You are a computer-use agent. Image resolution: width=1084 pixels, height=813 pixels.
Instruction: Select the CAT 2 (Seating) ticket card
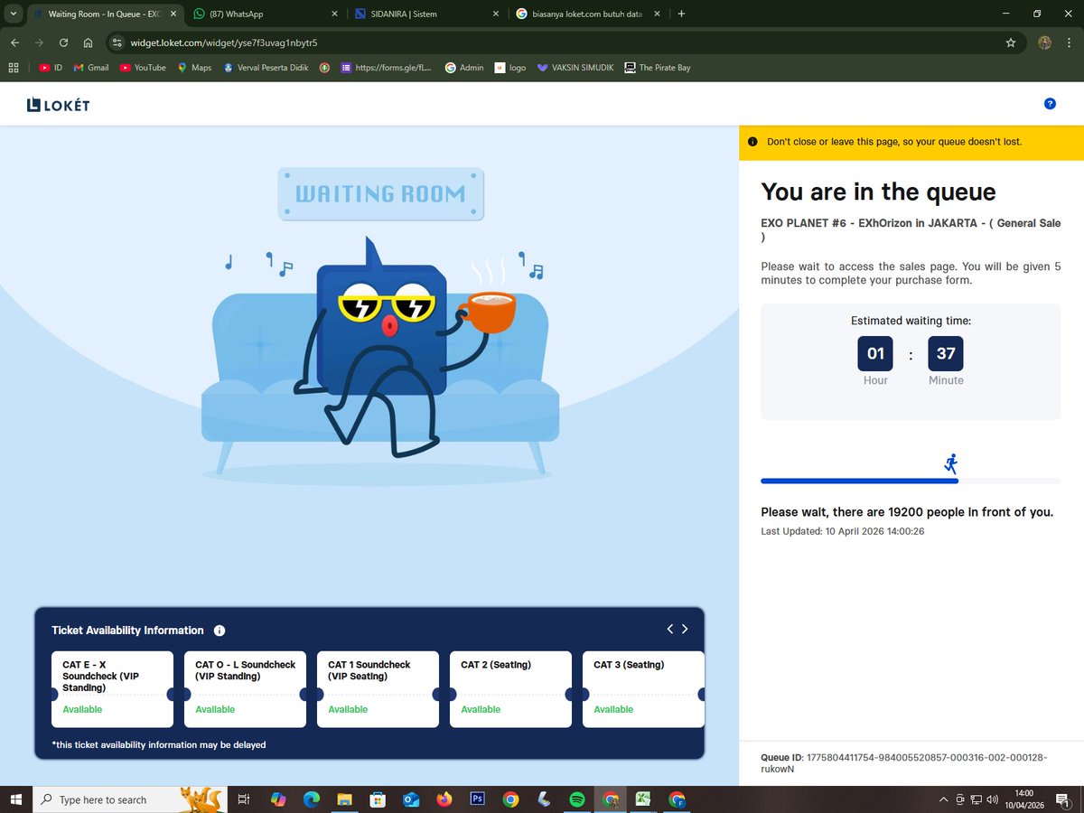(x=510, y=689)
